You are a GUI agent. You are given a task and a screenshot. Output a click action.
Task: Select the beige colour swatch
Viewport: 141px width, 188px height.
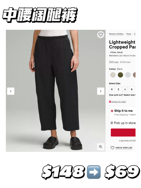tap(113, 75)
